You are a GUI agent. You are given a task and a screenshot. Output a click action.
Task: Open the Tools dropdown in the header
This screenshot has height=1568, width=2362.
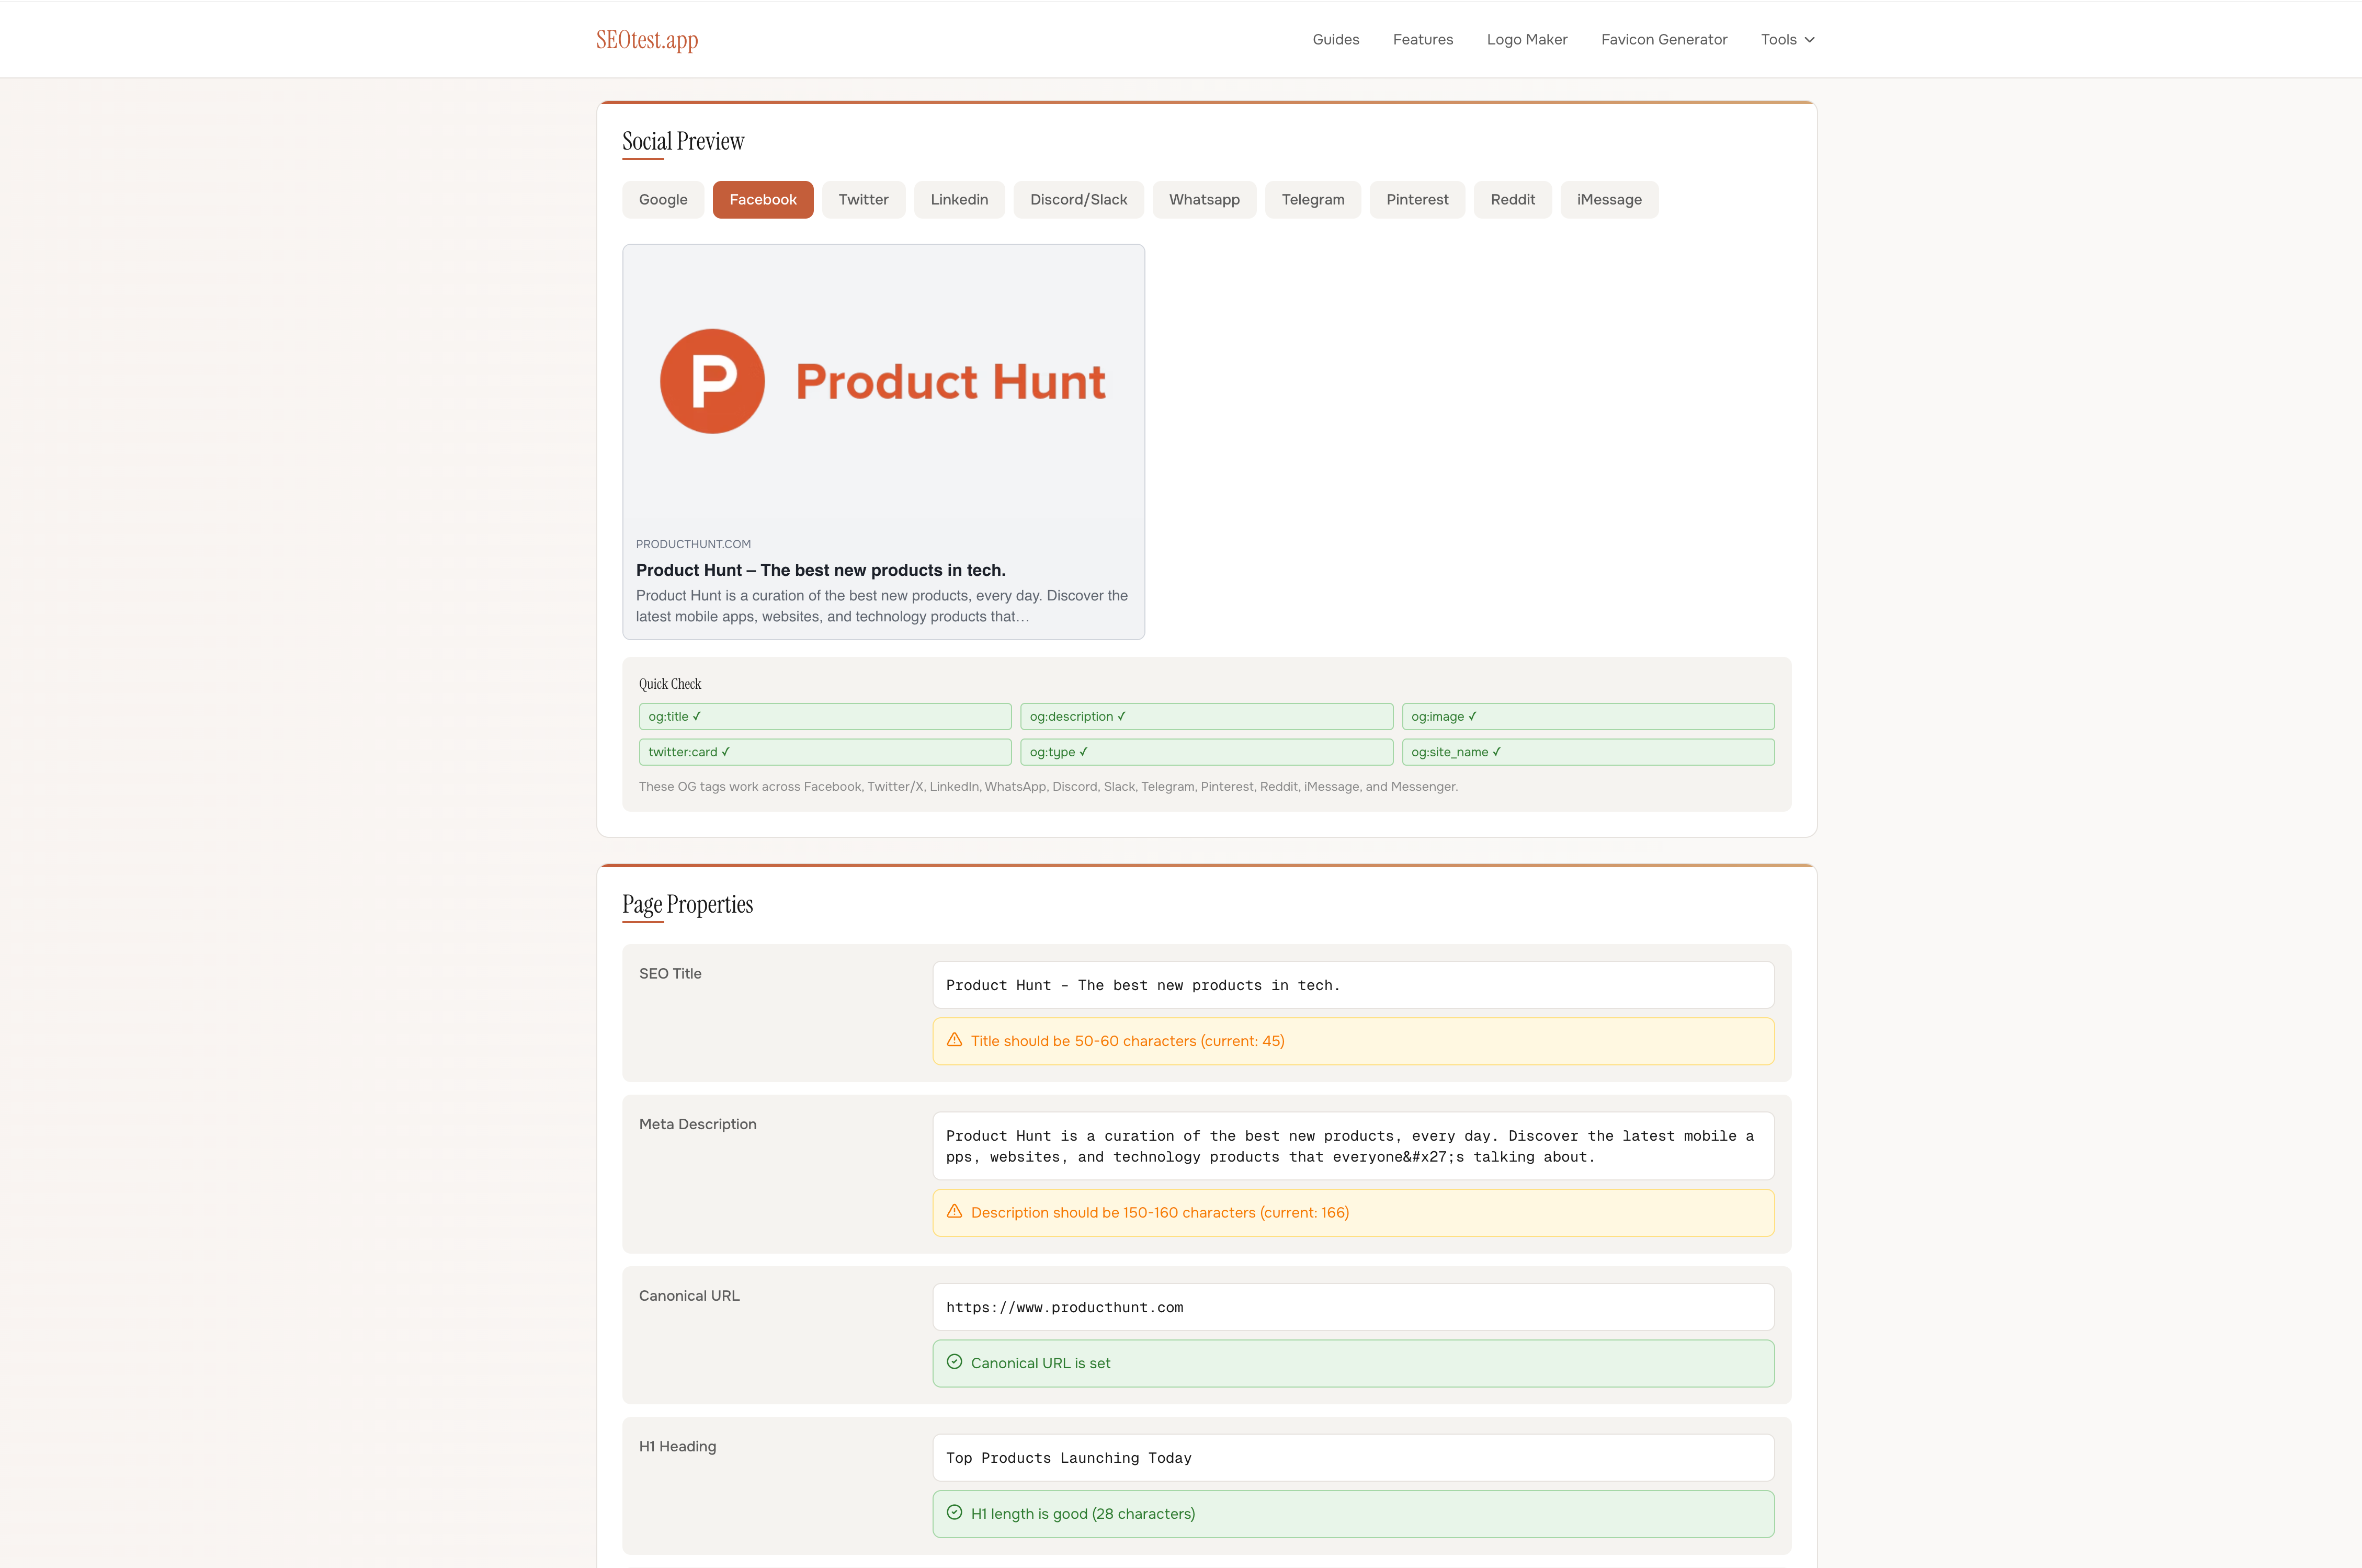1786,39
